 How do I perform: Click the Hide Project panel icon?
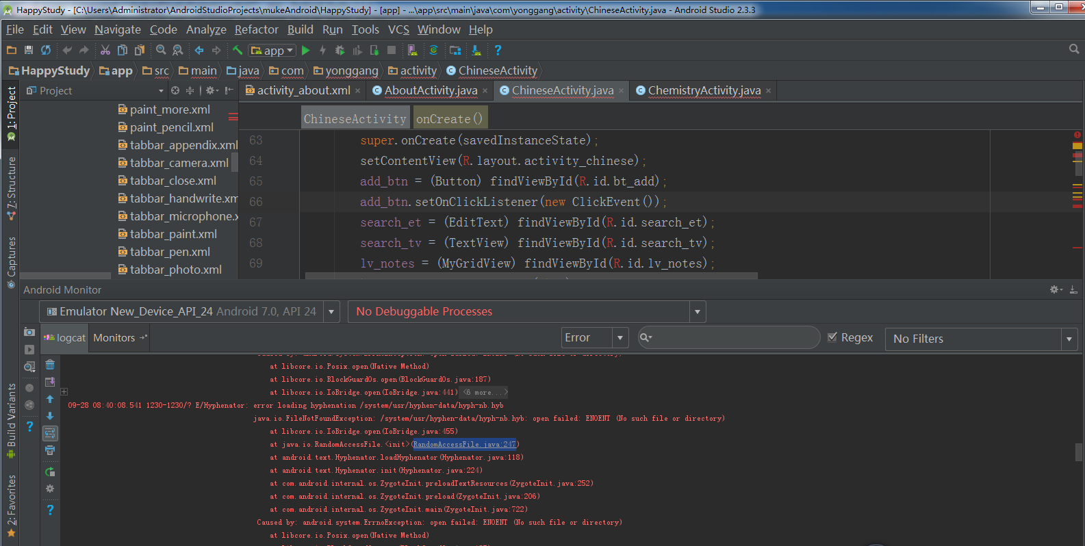tap(229, 90)
